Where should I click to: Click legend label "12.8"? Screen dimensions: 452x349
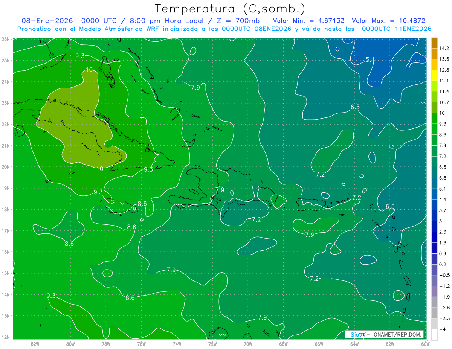(x=443, y=70)
